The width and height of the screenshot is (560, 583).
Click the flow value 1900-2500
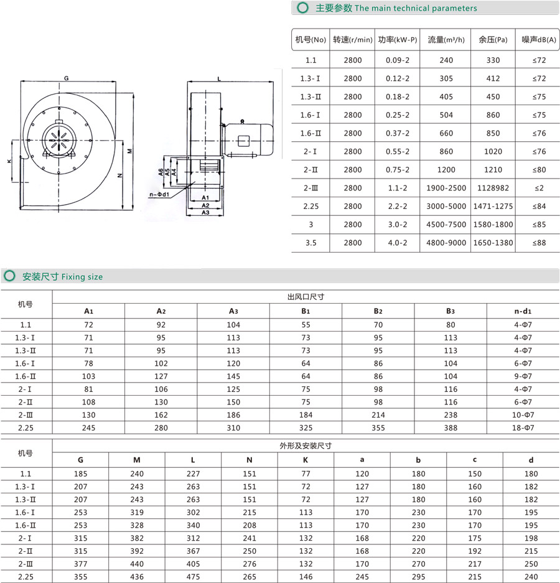(x=446, y=188)
